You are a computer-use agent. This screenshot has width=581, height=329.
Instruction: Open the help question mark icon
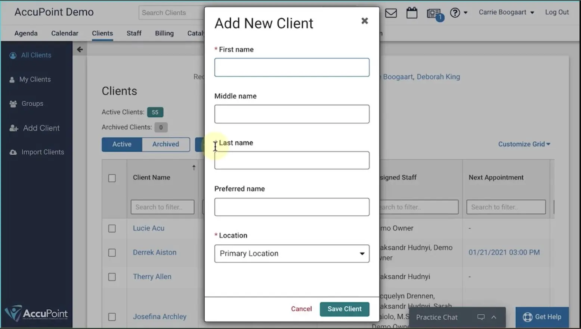click(455, 13)
